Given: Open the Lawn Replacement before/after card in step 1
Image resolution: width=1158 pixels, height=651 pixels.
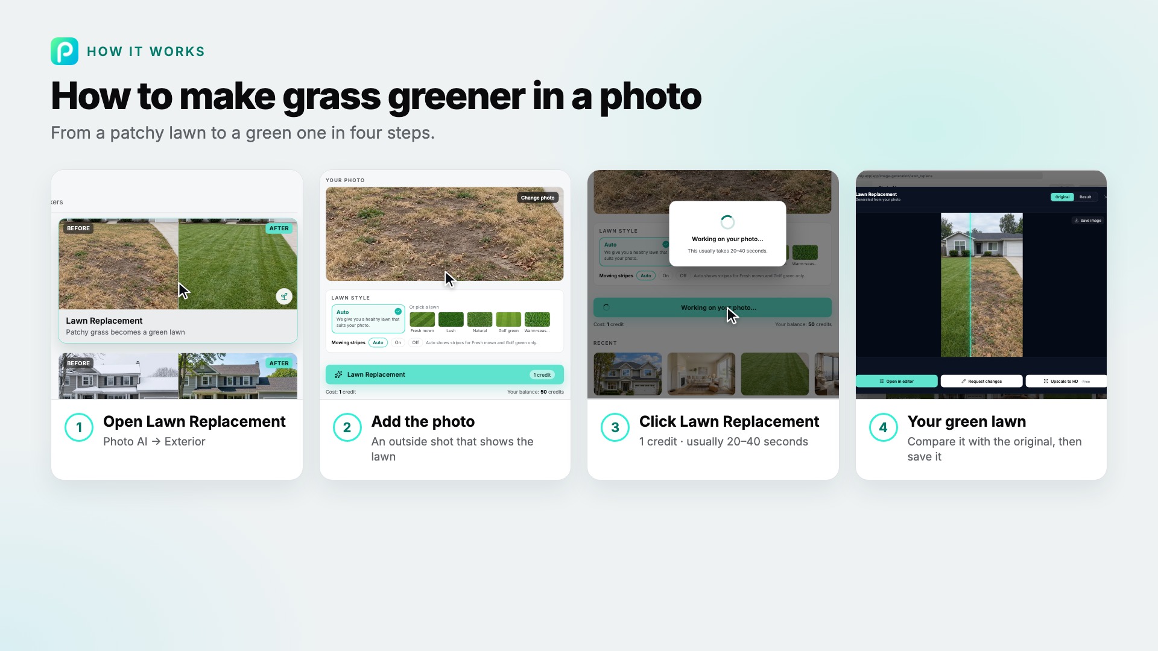Looking at the screenshot, I should 178,280.
